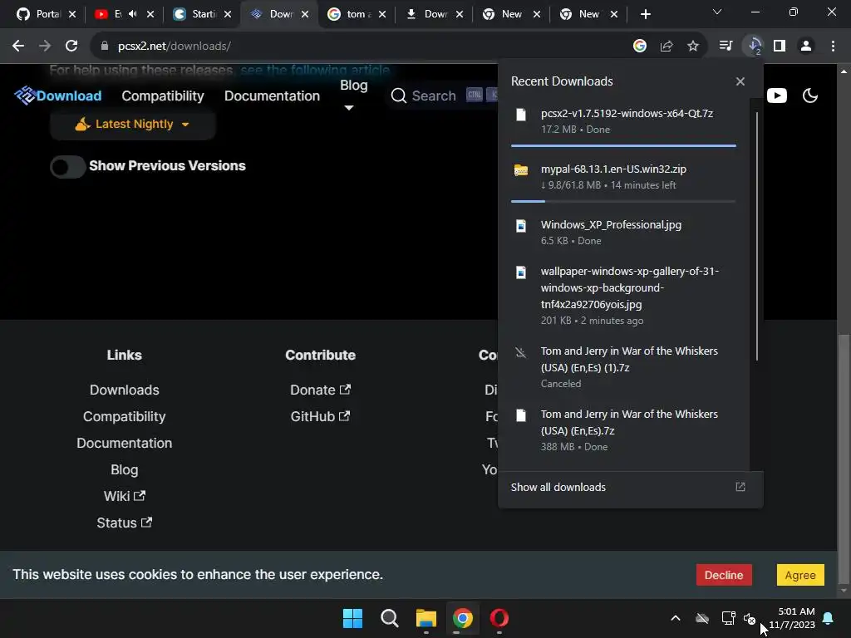This screenshot has height=638, width=851.
Task: Open the Windows Start menu
Action: click(352, 618)
